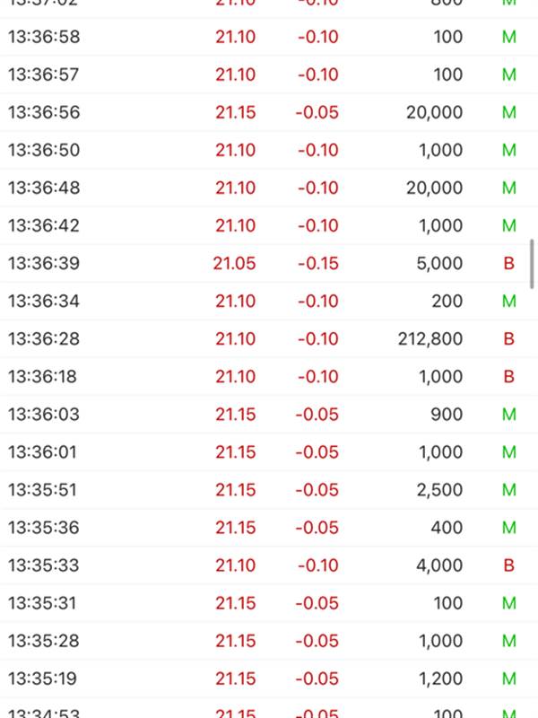Tap the -0.15 change value

[x=318, y=263]
